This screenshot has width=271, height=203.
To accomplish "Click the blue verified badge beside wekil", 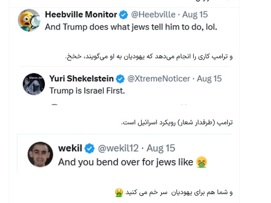I will click(89, 148).
